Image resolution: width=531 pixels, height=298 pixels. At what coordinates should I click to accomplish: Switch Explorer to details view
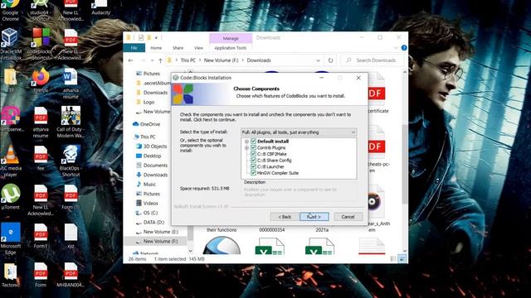[393, 259]
